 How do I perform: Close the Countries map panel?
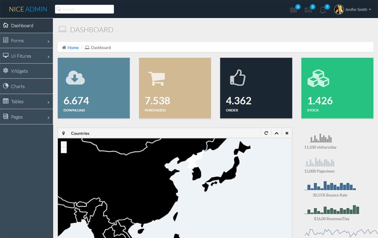[286, 133]
